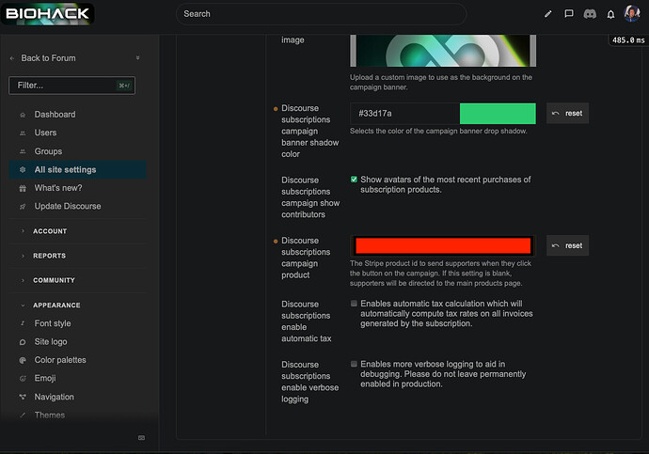
Task: Click the Font style icon
Action: pyautogui.click(x=23, y=323)
